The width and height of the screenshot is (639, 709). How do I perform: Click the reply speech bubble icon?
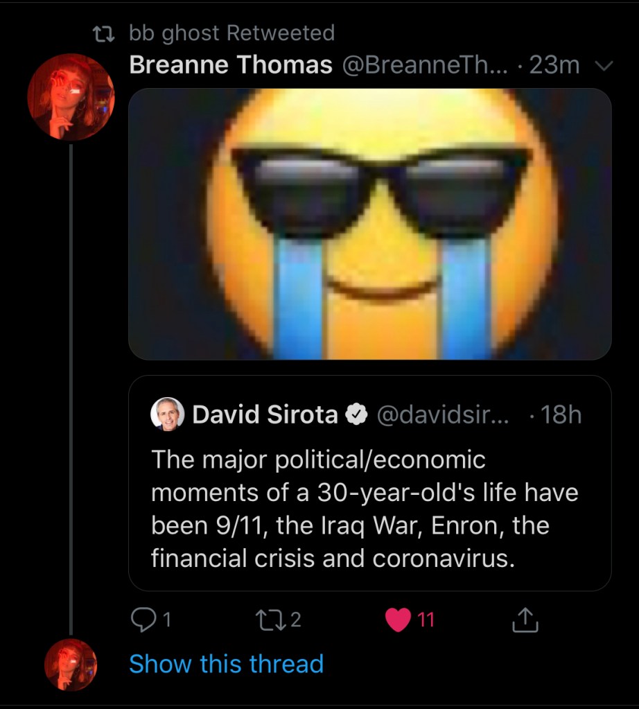click(143, 619)
